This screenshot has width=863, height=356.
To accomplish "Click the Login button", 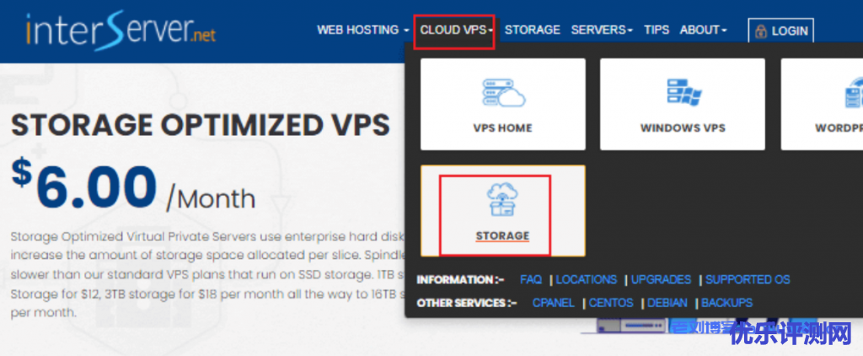I will (x=780, y=31).
